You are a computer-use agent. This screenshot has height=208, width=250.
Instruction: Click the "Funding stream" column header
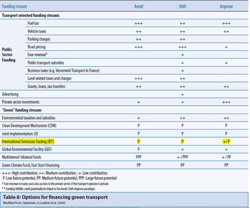[x=14, y=7]
